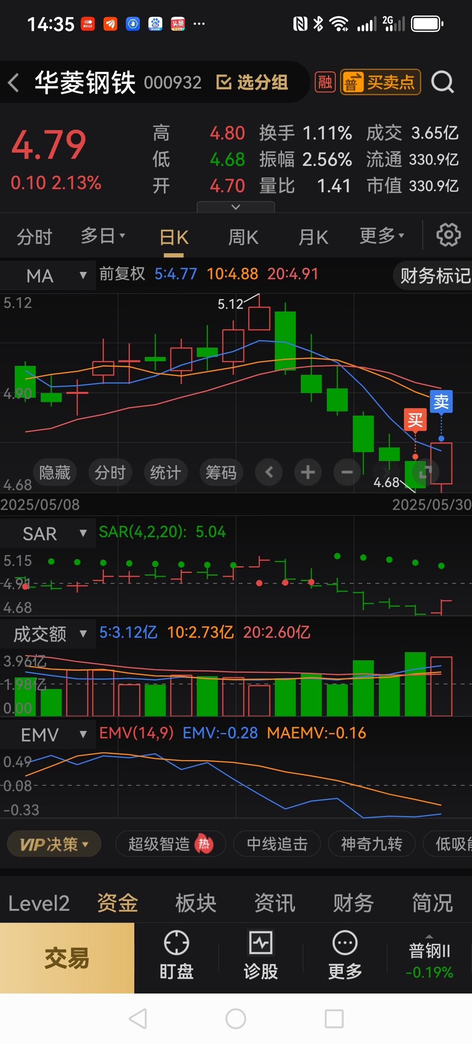This screenshot has width=472, height=1044.
Task: Open the 统计 statistics chip
Action: (x=166, y=473)
